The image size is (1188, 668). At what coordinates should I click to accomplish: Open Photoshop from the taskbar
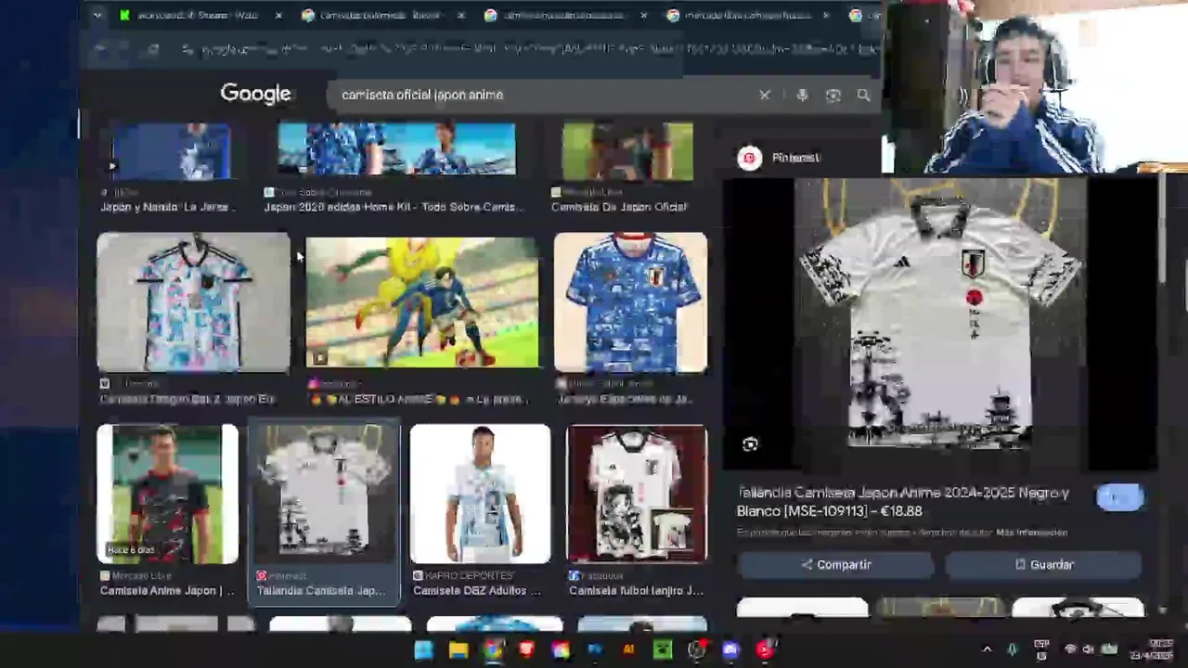click(595, 650)
